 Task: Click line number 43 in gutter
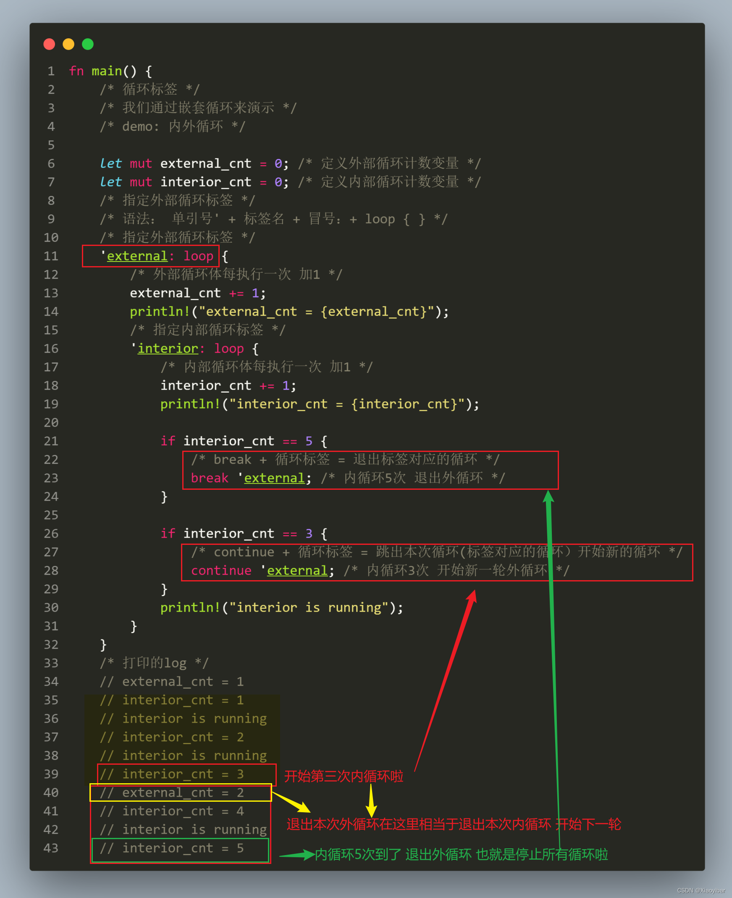(x=51, y=848)
